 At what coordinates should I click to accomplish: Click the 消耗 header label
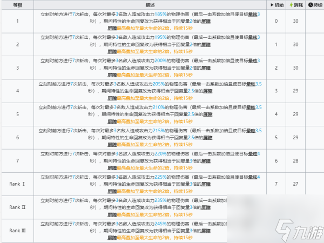pyautogui.click(x=299, y=5)
